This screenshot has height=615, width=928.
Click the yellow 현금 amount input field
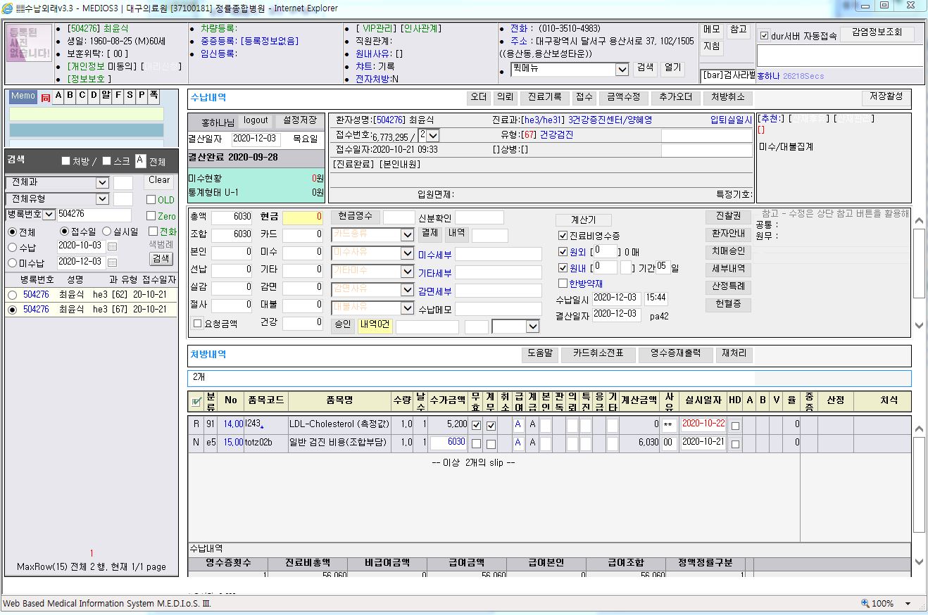[303, 217]
